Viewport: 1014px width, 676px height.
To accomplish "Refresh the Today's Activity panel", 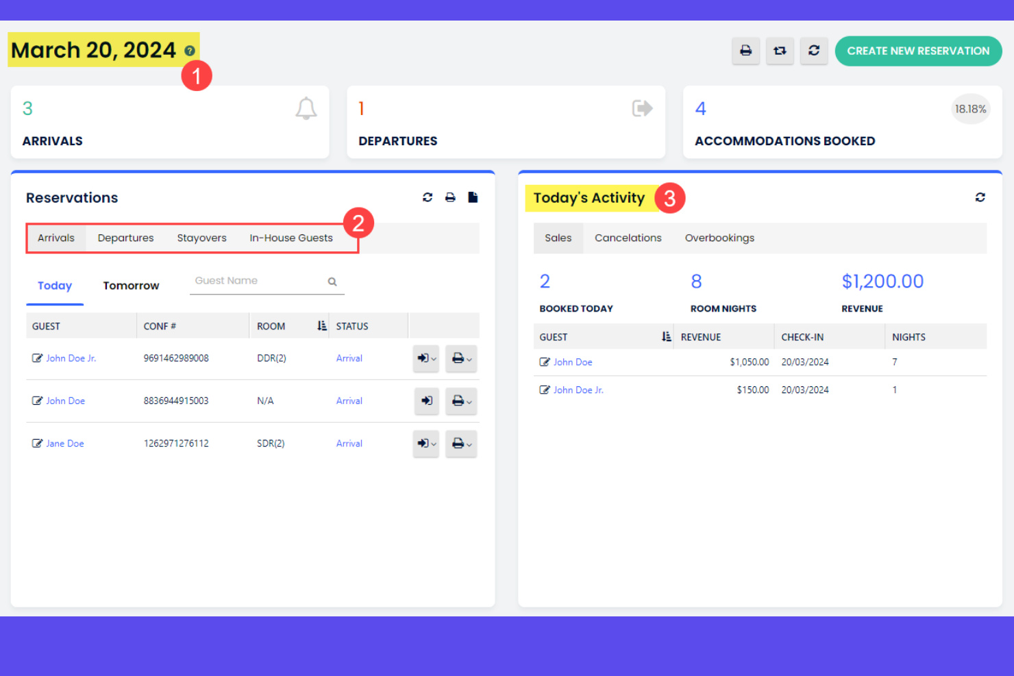I will point(980,197).
